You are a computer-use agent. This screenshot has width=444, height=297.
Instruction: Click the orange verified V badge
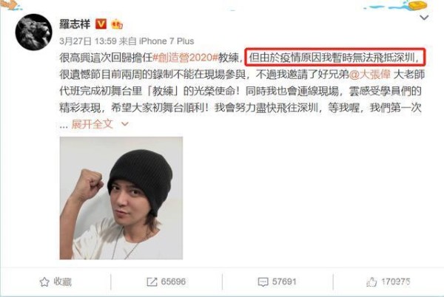point(101,24)
